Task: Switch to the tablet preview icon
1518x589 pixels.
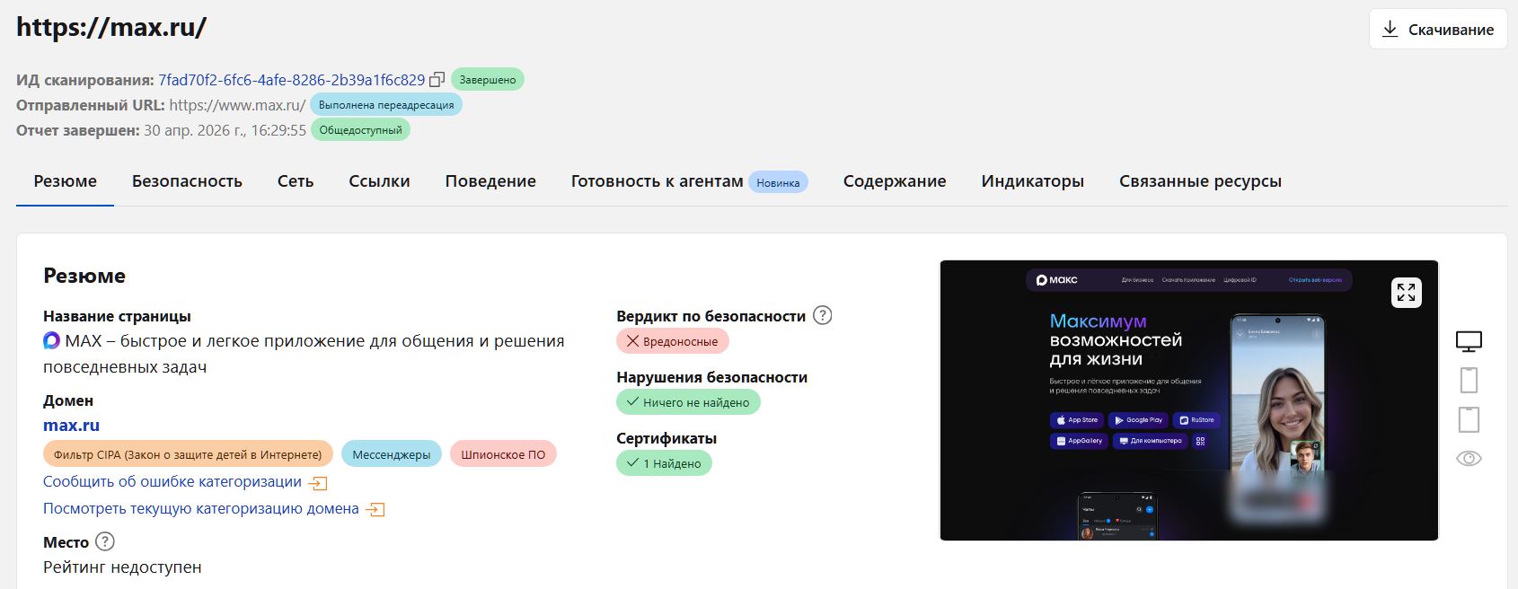Action: point(1469,419)
